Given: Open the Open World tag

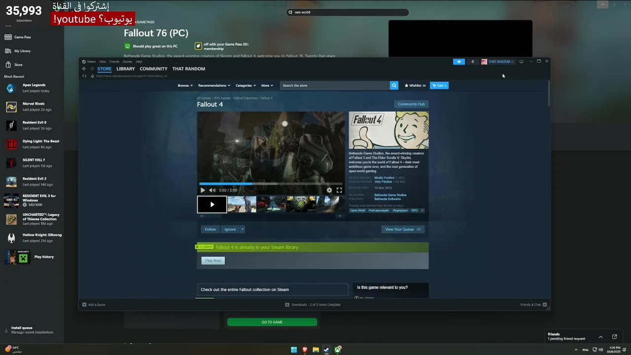Looking at the screenshot, I should click(358, 211).
